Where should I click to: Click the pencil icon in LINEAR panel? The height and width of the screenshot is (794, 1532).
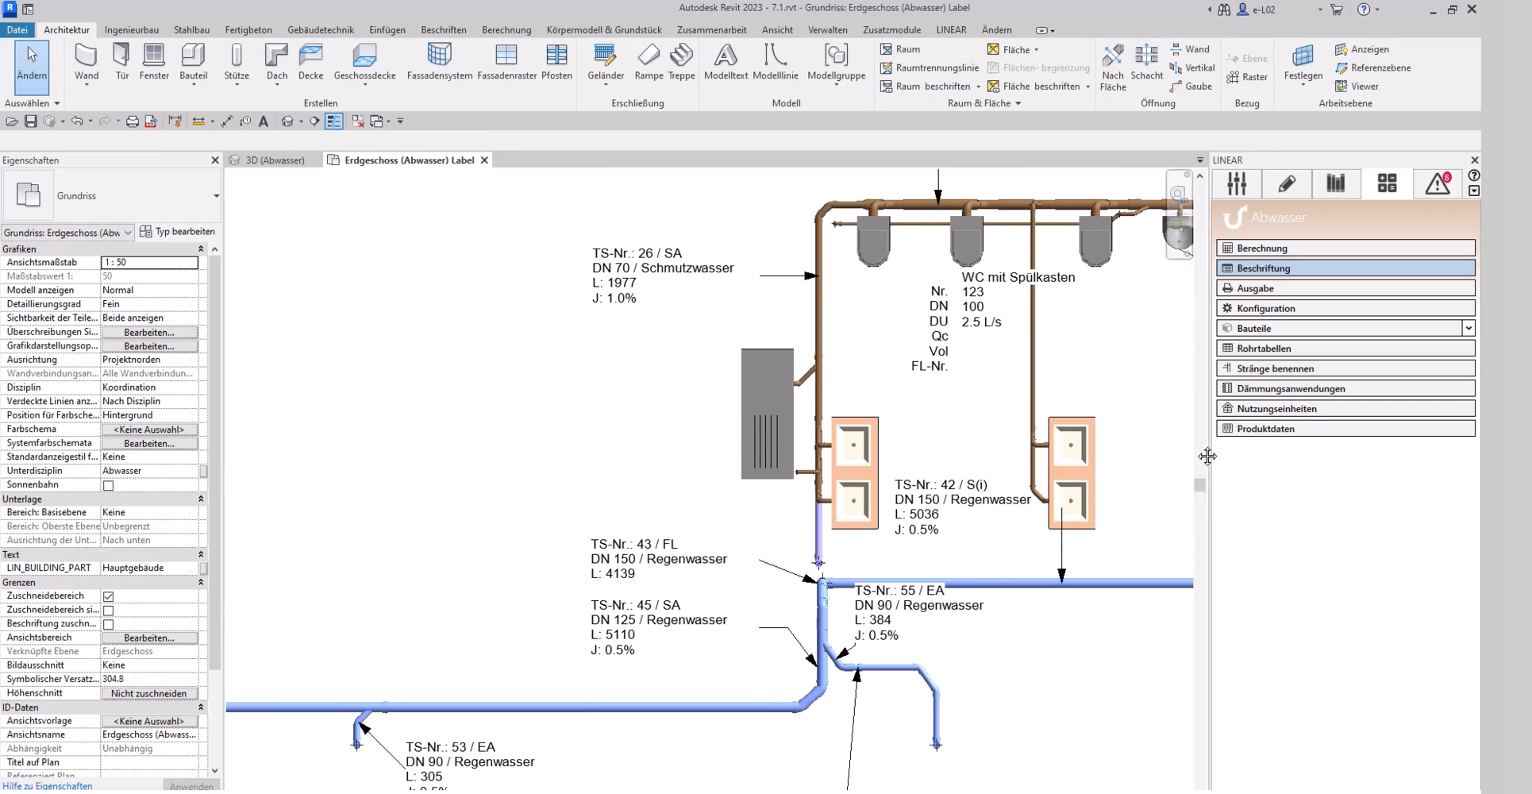pos(1287,183)
